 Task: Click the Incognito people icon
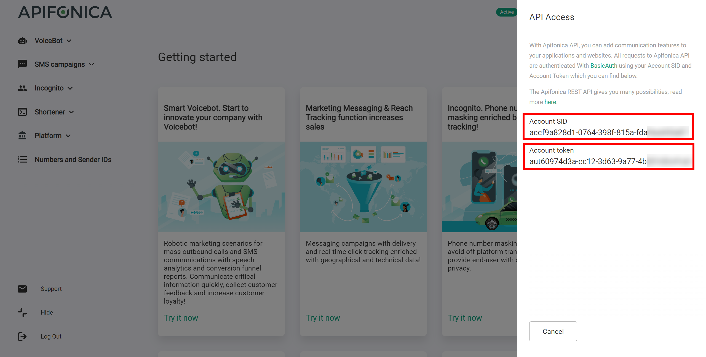point(22,88)
